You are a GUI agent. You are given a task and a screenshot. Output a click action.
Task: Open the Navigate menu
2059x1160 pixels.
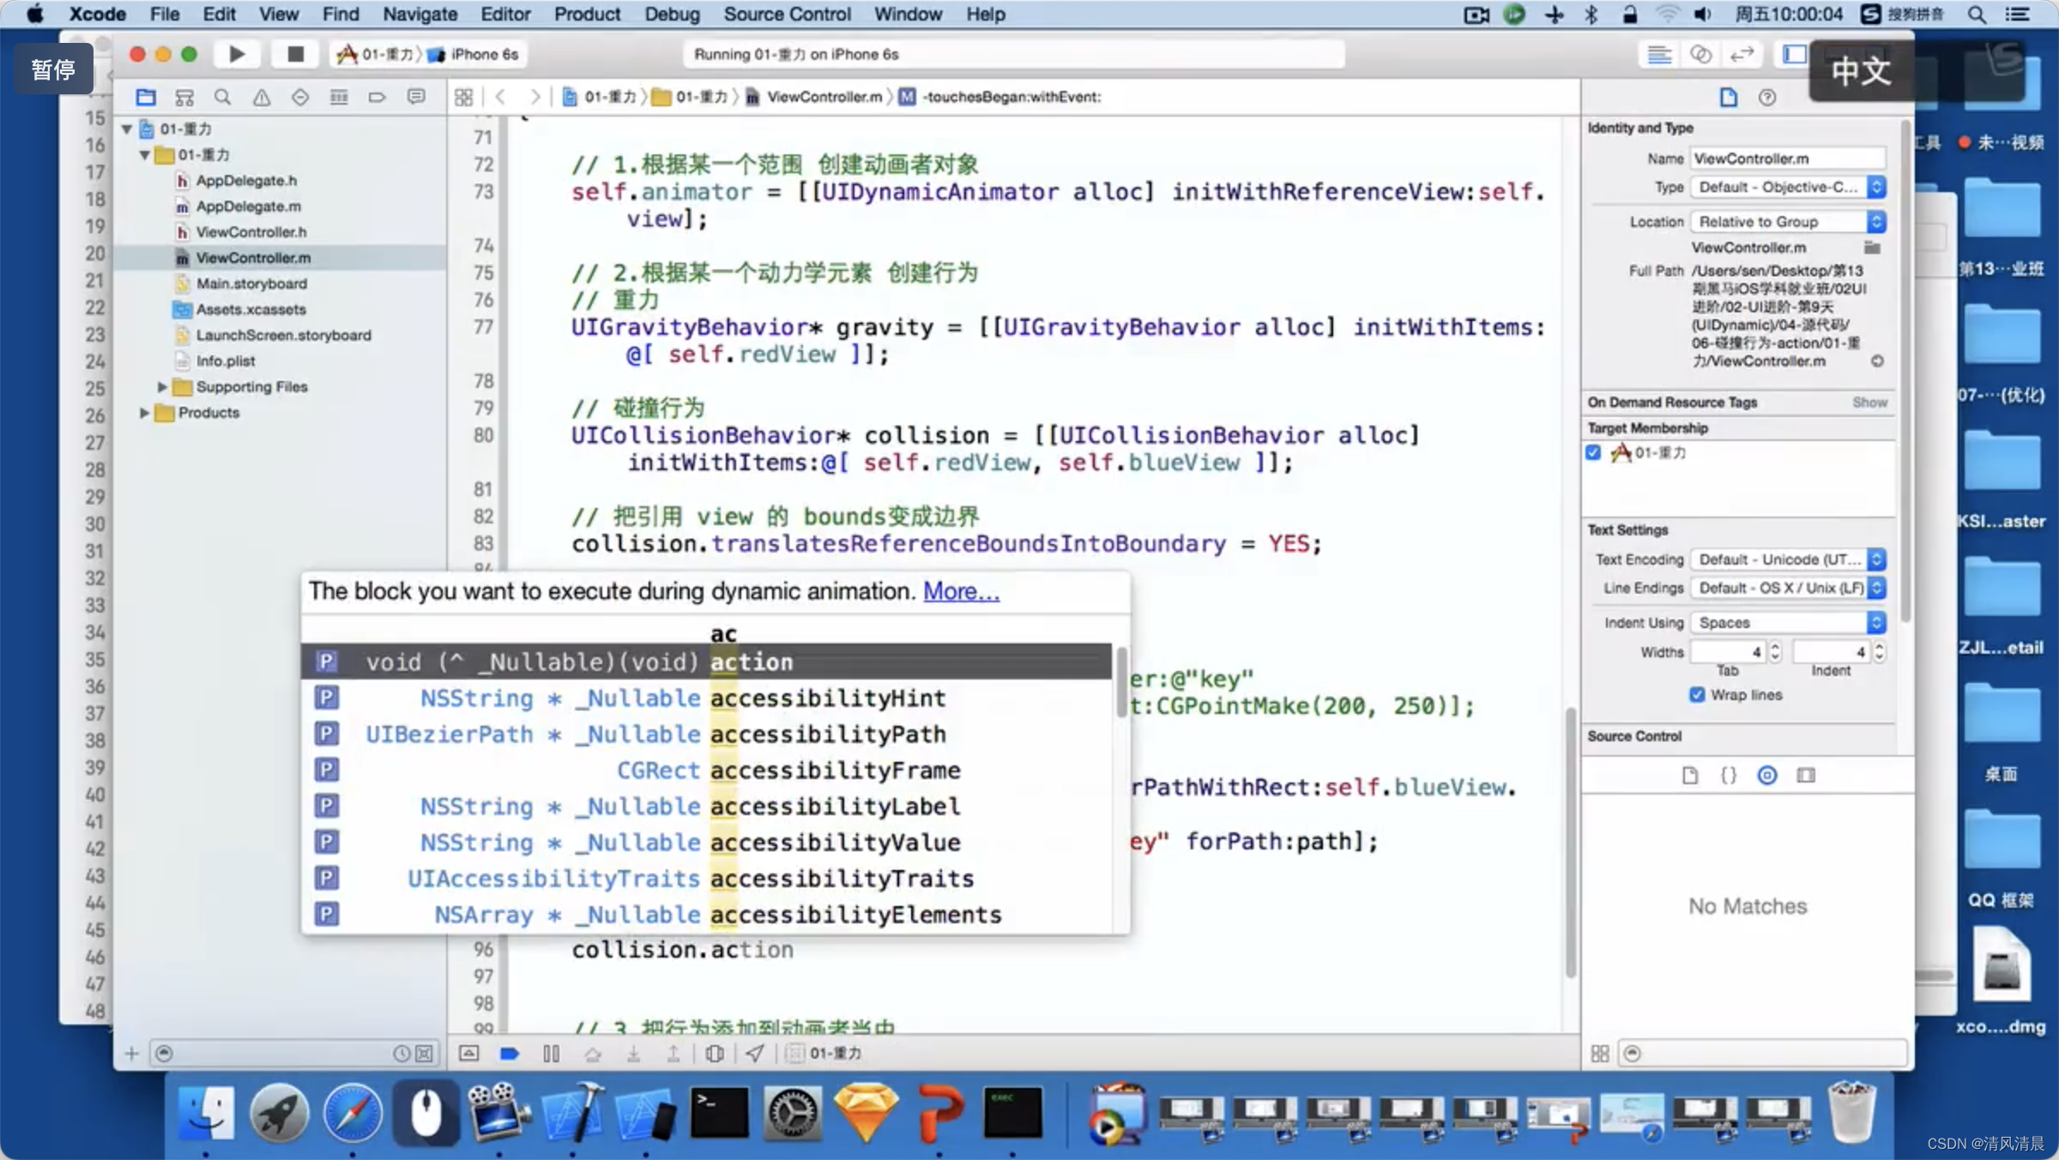pos(420,14)
